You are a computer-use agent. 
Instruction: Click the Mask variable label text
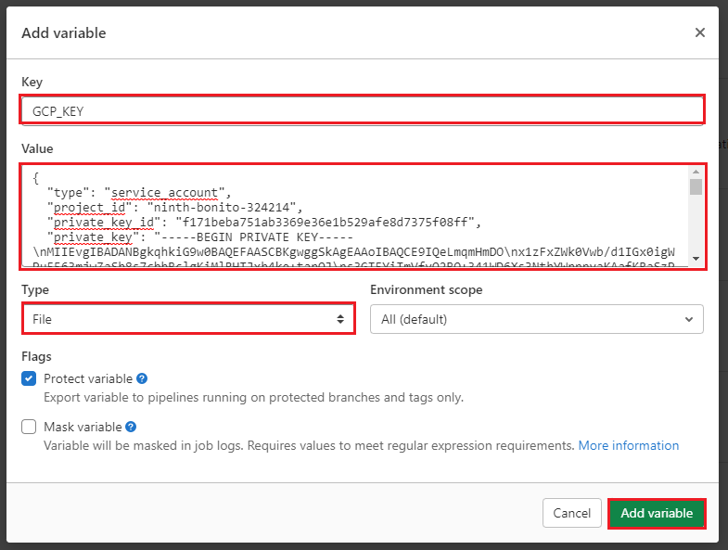[x=83, y=427]
